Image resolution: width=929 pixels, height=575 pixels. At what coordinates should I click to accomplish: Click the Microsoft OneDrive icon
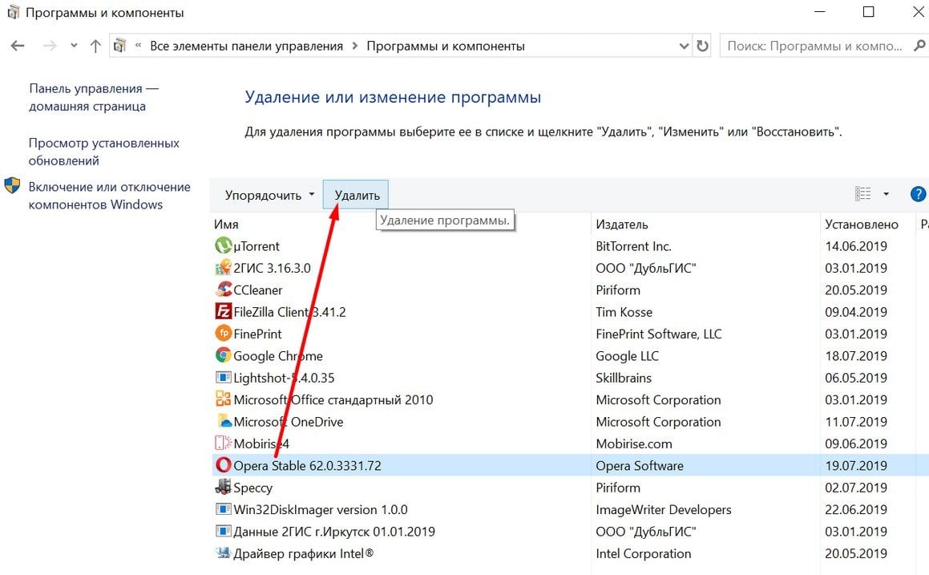click(x=223, y=421)
